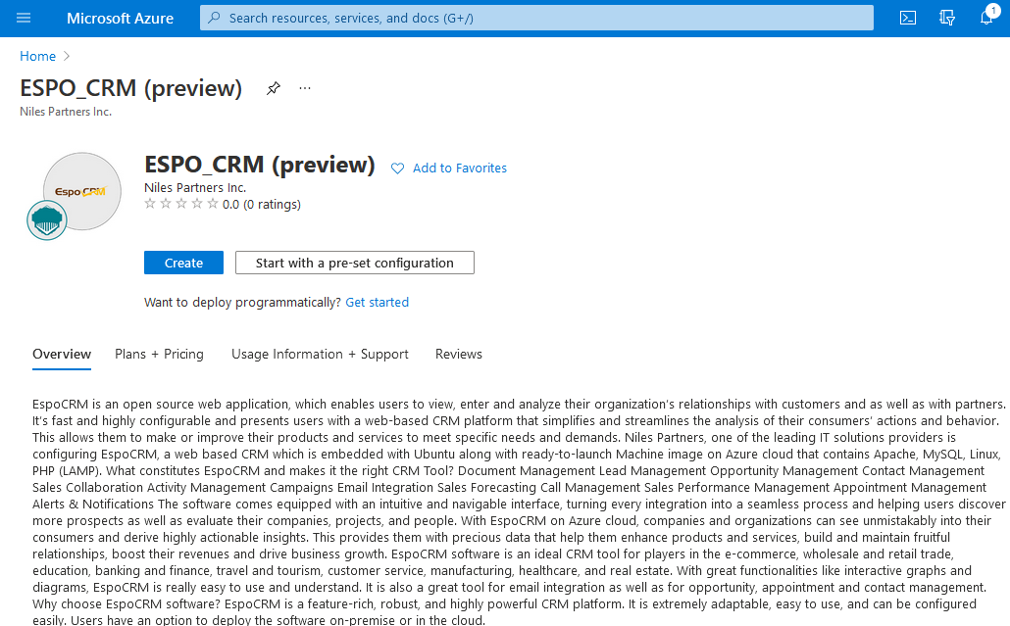Switch to the Plans + Pricing tab
The height and width of the screenshot is (626, 1010).
[159, 354]
